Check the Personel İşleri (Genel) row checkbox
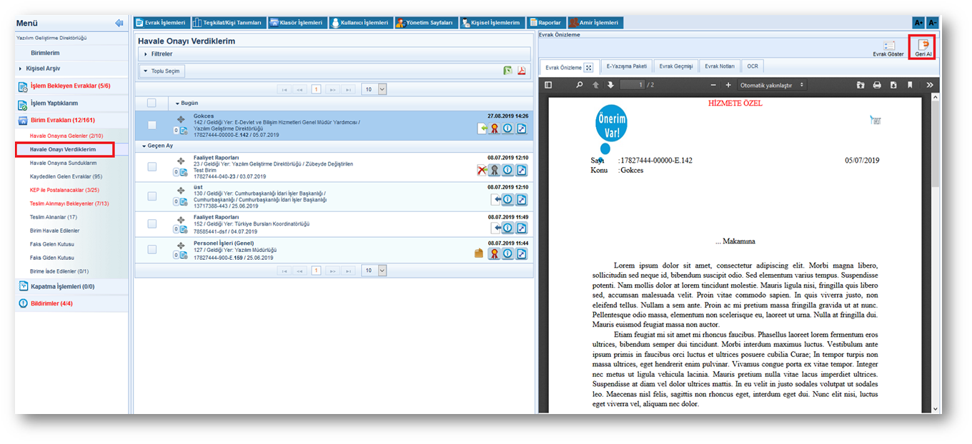The width and height of the screenshot is (972, 444). 152,249
